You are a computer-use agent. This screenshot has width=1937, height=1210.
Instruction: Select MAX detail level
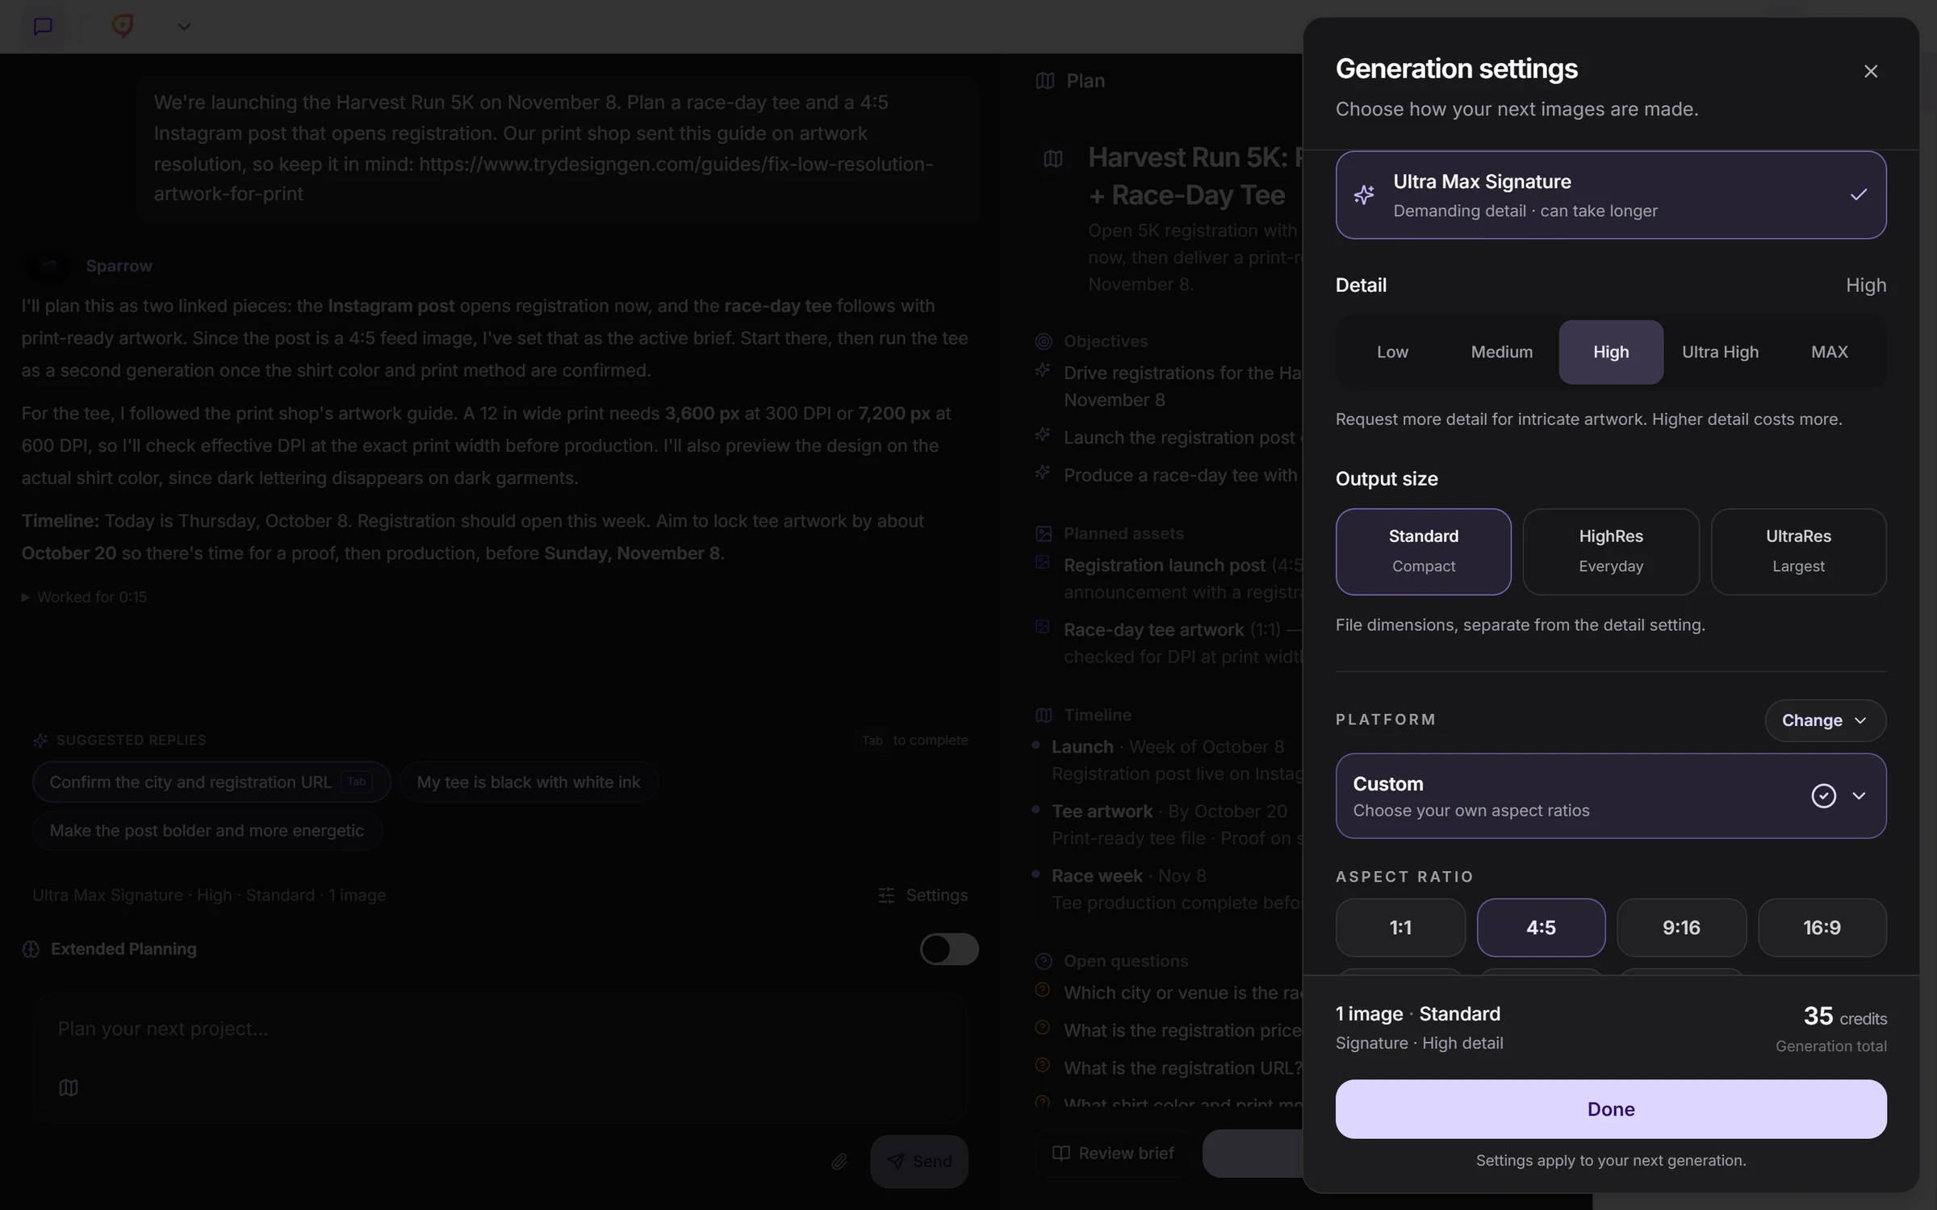1829,352
